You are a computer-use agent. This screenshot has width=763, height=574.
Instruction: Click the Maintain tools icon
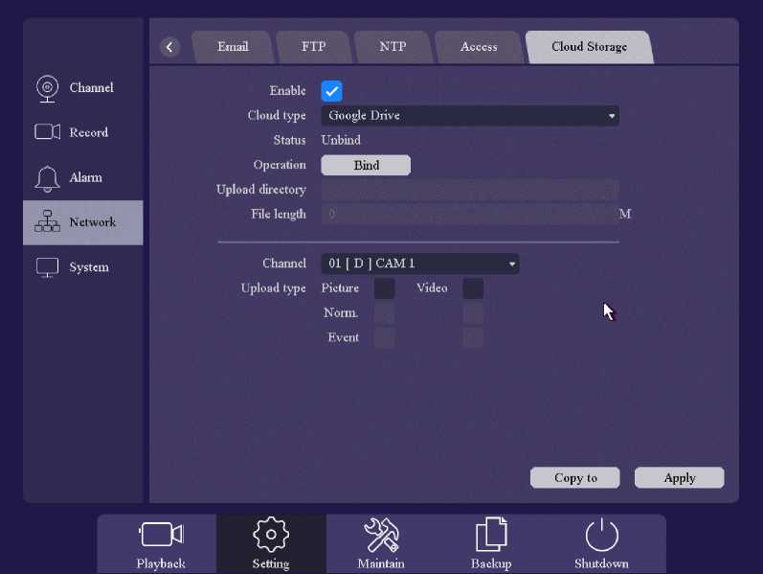tap(381, 535)
